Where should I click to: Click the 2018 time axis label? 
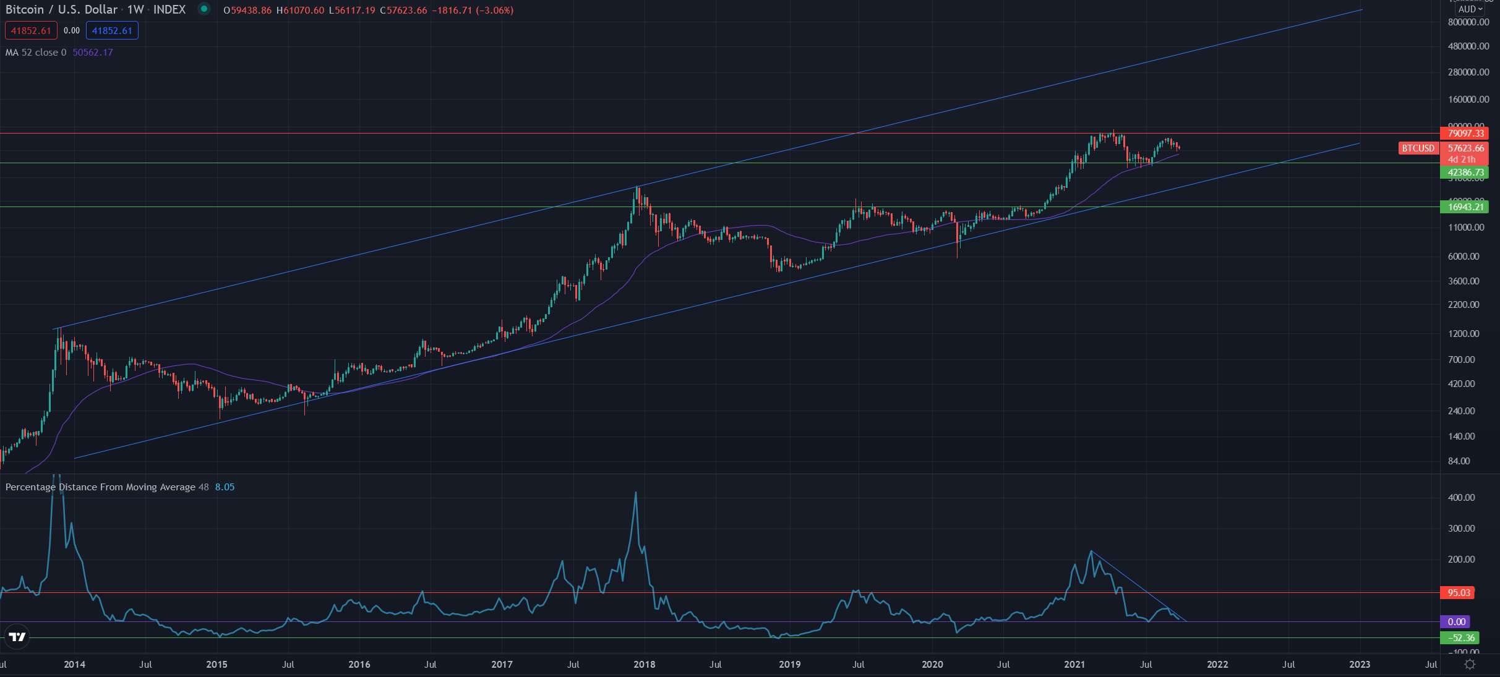645,665
